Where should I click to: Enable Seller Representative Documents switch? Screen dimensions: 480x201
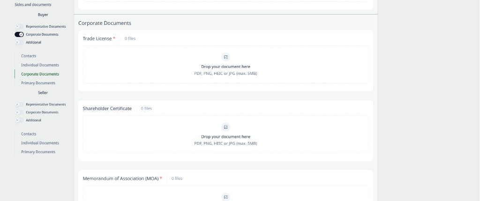click(19, 104)
